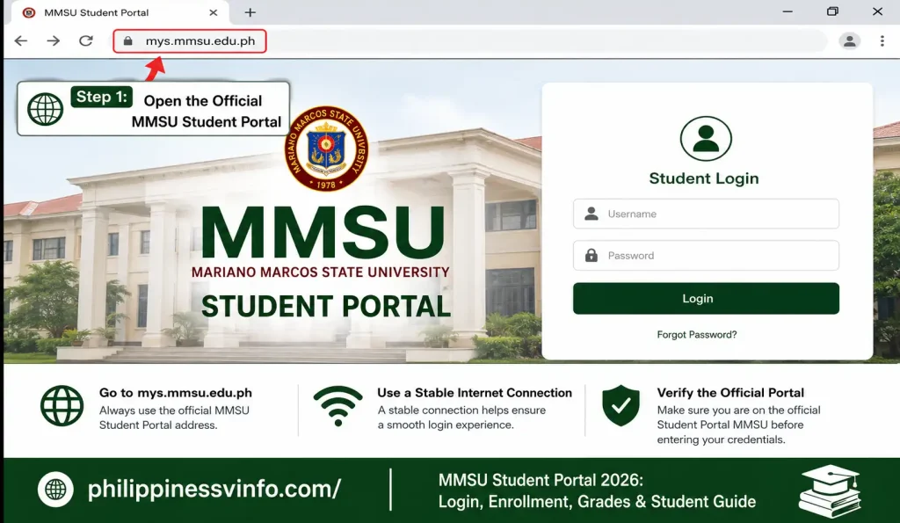
Task: Click the 'Student Login' title text
Action: click(x=704, y=178)
